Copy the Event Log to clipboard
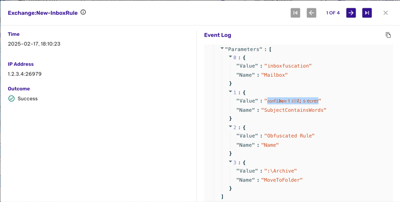 388,35
